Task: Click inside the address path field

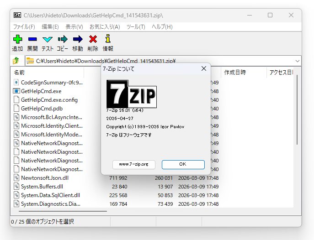Action: (x=163, y=61)
